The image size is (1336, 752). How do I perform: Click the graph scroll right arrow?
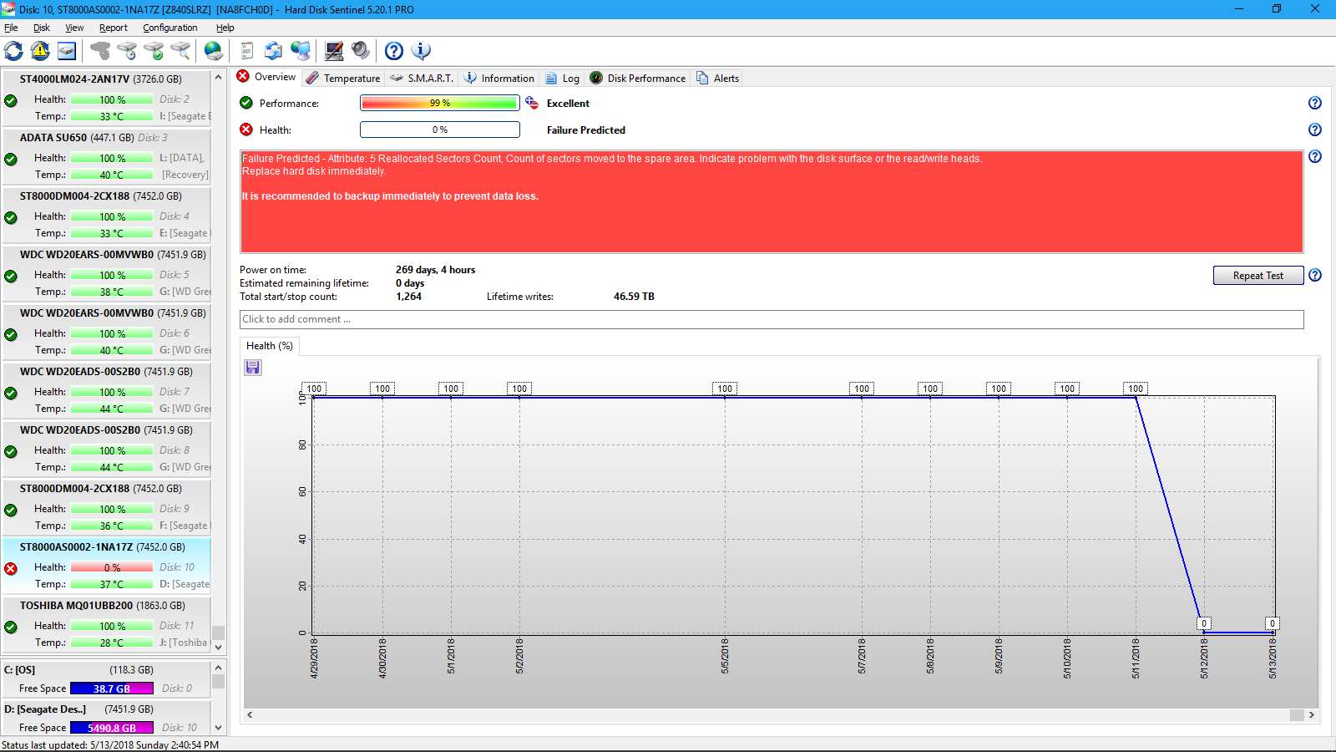[x=1312, y=714]
